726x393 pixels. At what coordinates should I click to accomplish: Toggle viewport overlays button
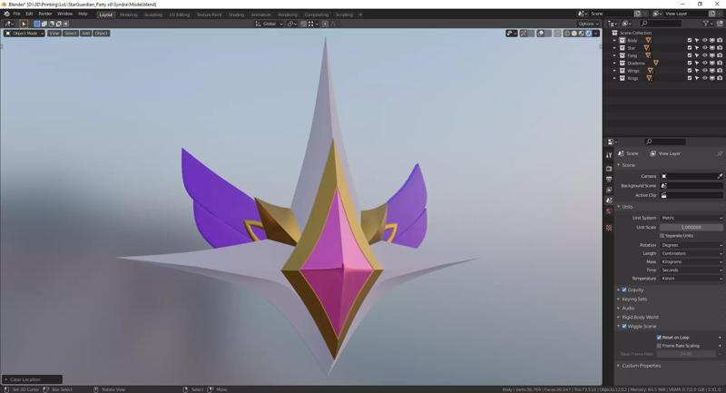540,34
